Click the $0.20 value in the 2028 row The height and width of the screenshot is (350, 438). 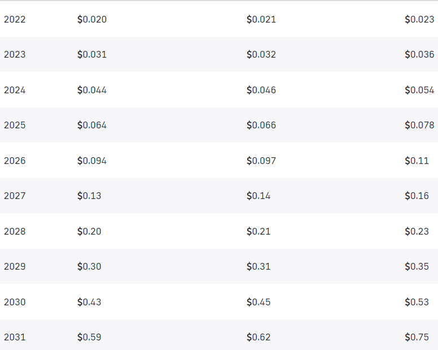coord(89,231)
